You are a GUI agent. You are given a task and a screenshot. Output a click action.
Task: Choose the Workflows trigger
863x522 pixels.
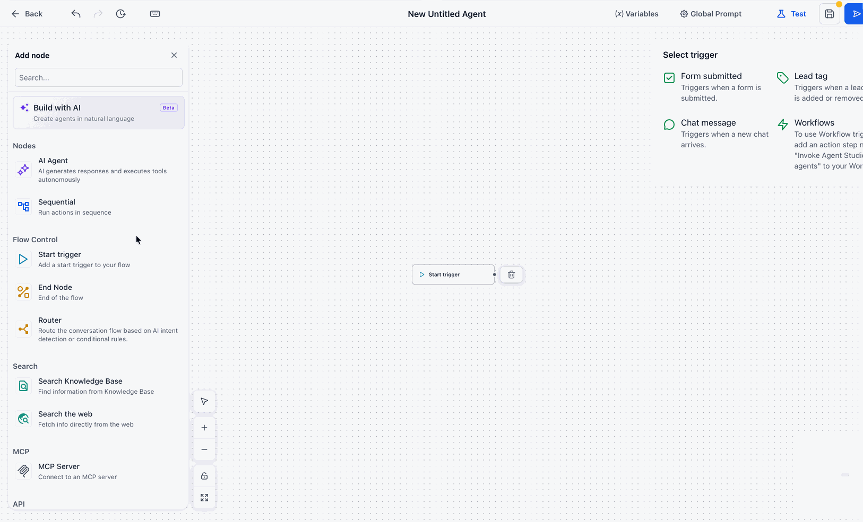820,144
